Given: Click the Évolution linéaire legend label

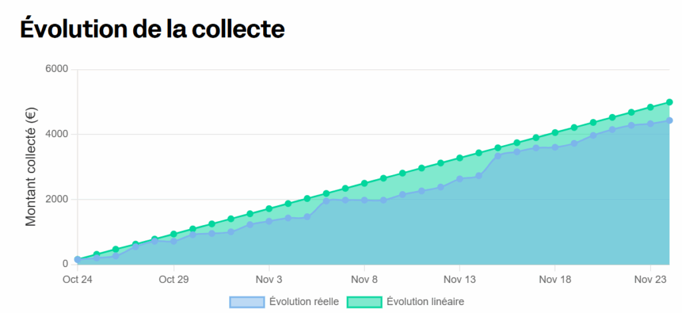Looking at the screenshot, I should [x=425, y=302].
